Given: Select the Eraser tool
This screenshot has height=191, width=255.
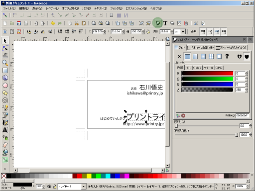Looking at the screenshot, I should pos(5,145).
